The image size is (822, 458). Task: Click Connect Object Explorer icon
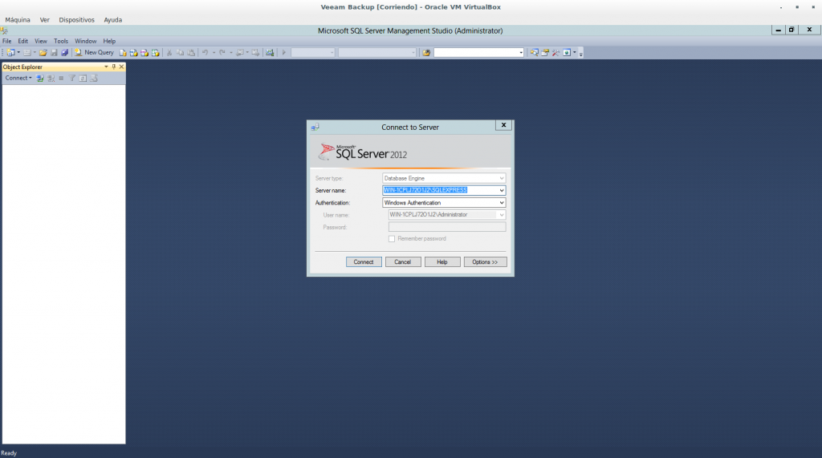(x=40, y=78)
